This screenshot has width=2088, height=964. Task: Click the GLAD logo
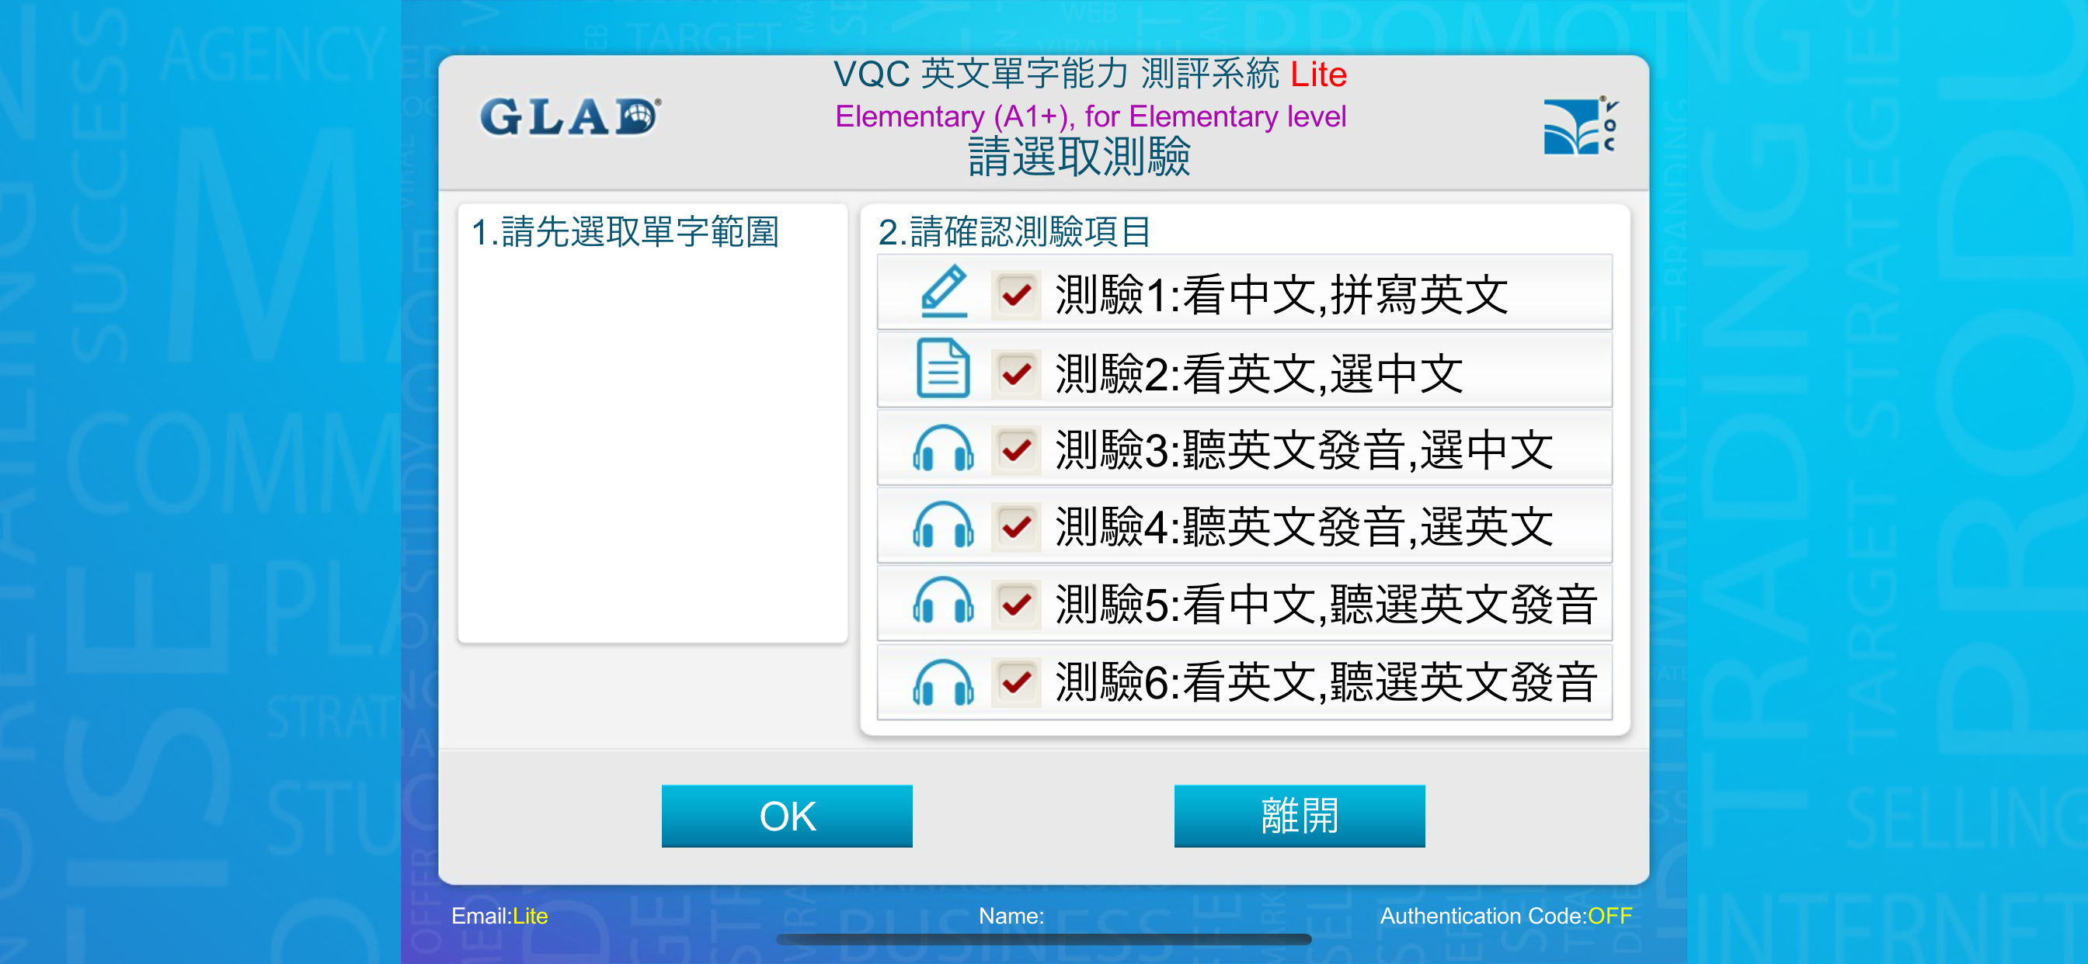tap(570, 116)
